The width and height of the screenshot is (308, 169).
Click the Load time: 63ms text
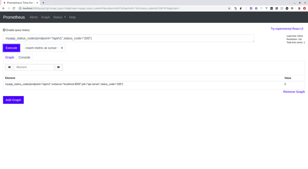coord(295,36)
